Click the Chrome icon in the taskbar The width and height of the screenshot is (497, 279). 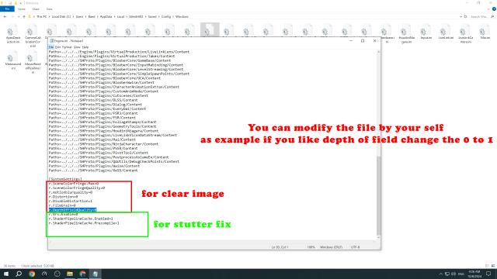pyautogui.click(x=32, y=274)
